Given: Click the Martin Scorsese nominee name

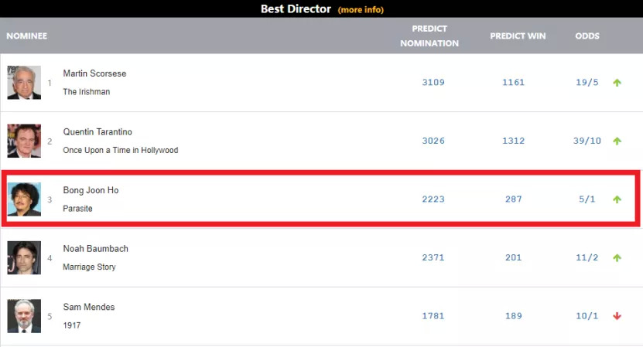Looking at the screenshot, I should pos(94,73).
